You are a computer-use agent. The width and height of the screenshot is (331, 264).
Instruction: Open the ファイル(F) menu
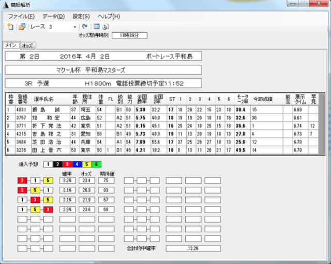point(21,17)
